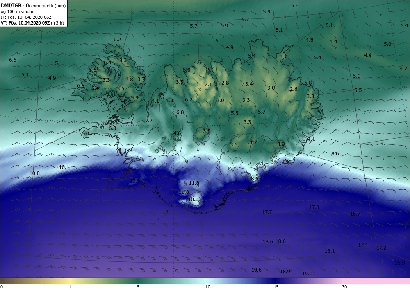Click the 4.6 value on the map
Image resolution: width=410 pixels, height=290 pixels.
coord(177,133)
